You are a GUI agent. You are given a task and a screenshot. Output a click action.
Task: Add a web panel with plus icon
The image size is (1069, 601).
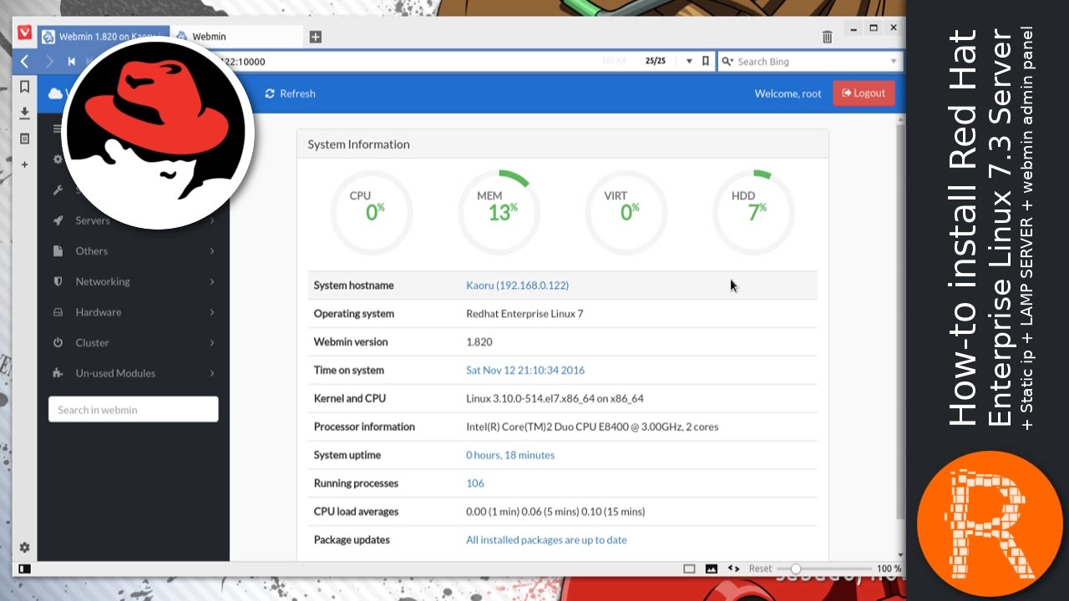(24, 164)
